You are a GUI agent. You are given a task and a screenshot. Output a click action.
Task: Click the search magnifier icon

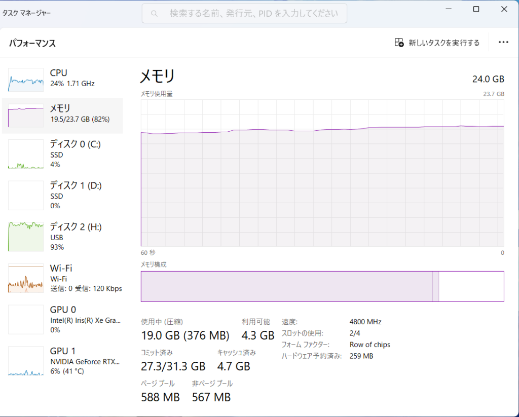tap(155, 14)
